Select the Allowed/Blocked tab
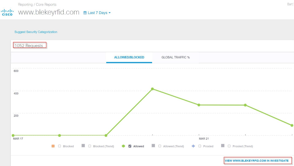Image resolution: width=294 pixels, height=166 pixels. point(129,57)
